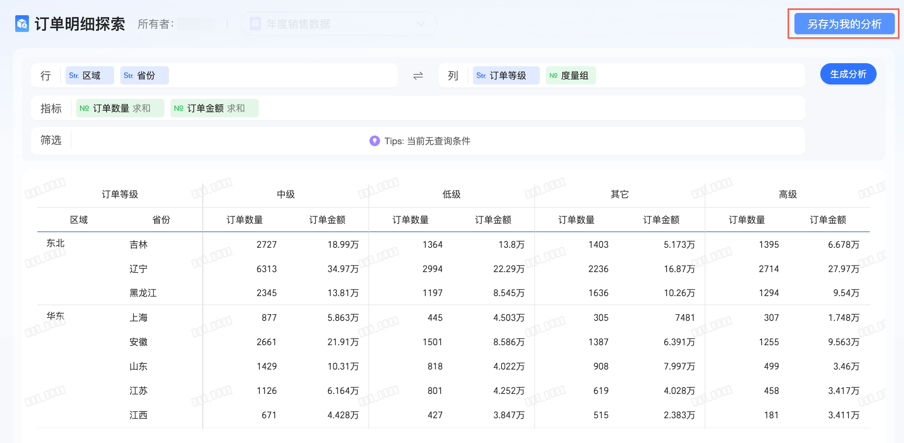Click the 东北 region row cell
This screenshot has width=904, height=443.
tap(56, 243)
